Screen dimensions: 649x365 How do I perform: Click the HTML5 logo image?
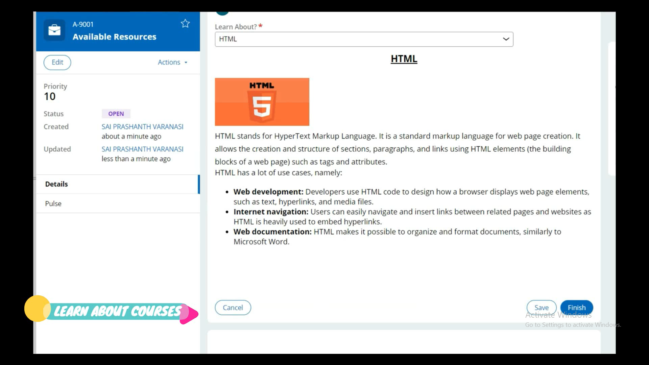[x=262, y=102]
